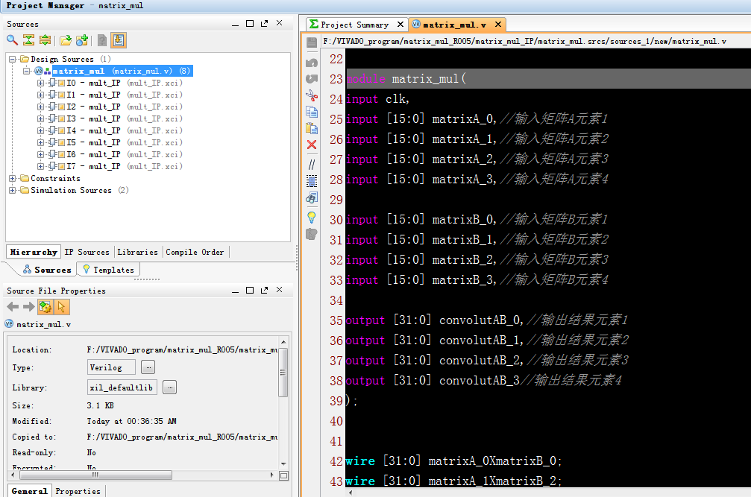Click the Paste clipboard icon in editor
Screen dimensions: 751x497
(x=312, y=128)
